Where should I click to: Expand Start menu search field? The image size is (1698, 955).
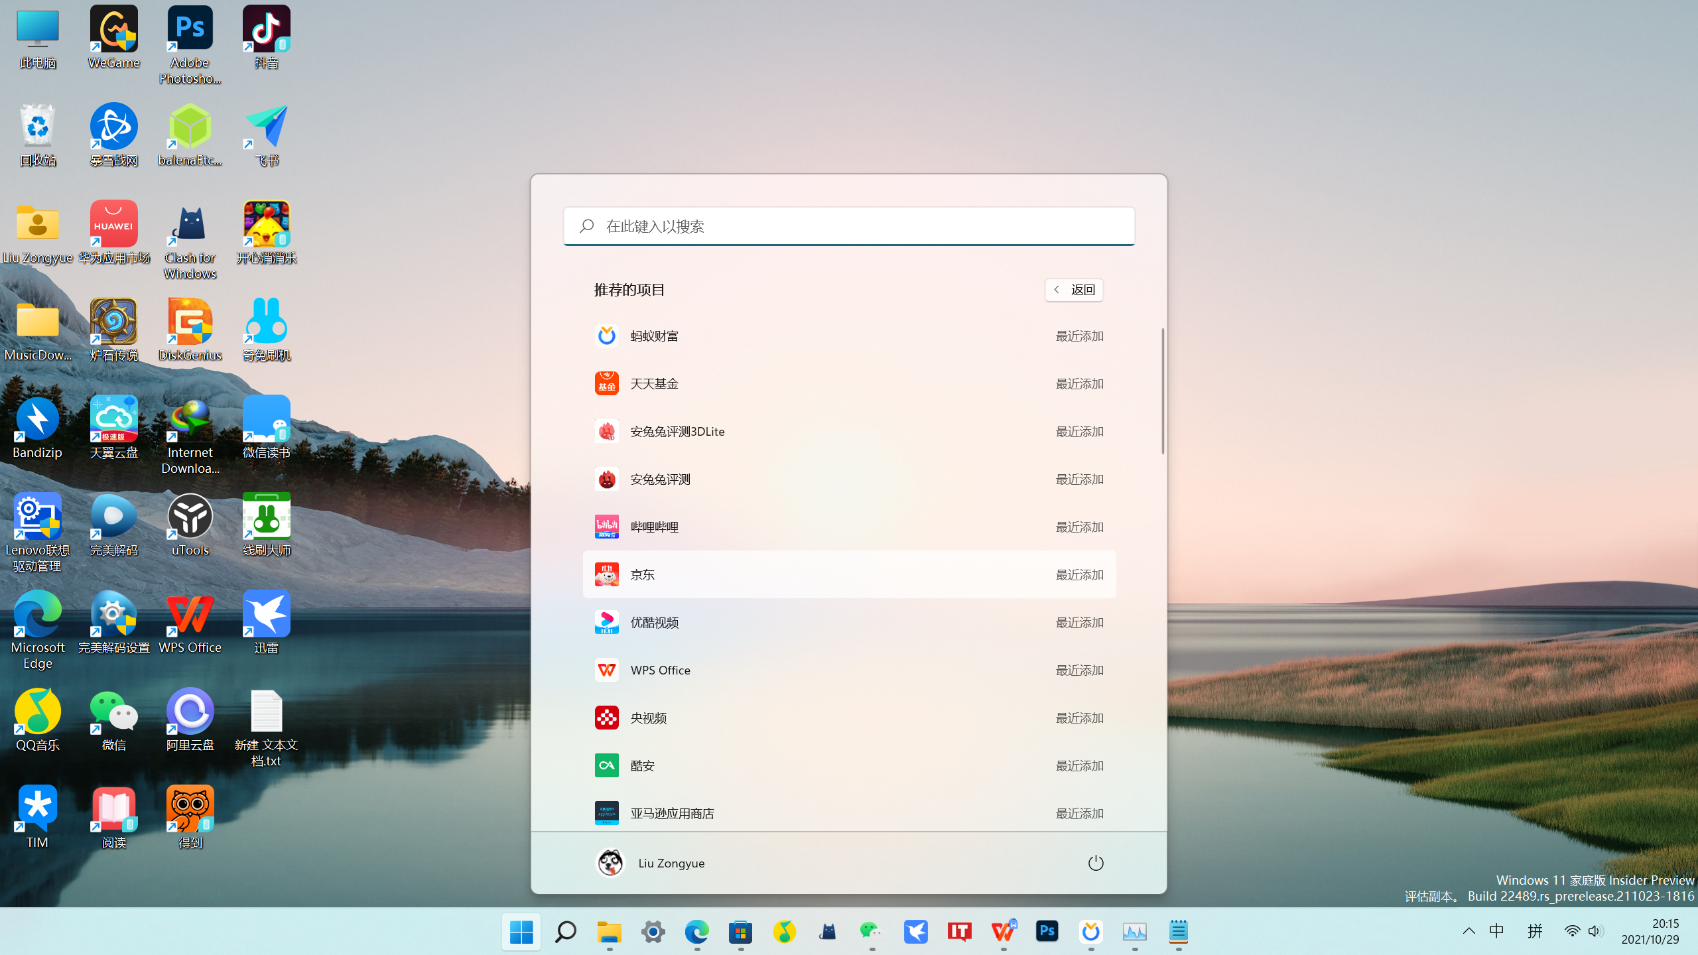849,226
